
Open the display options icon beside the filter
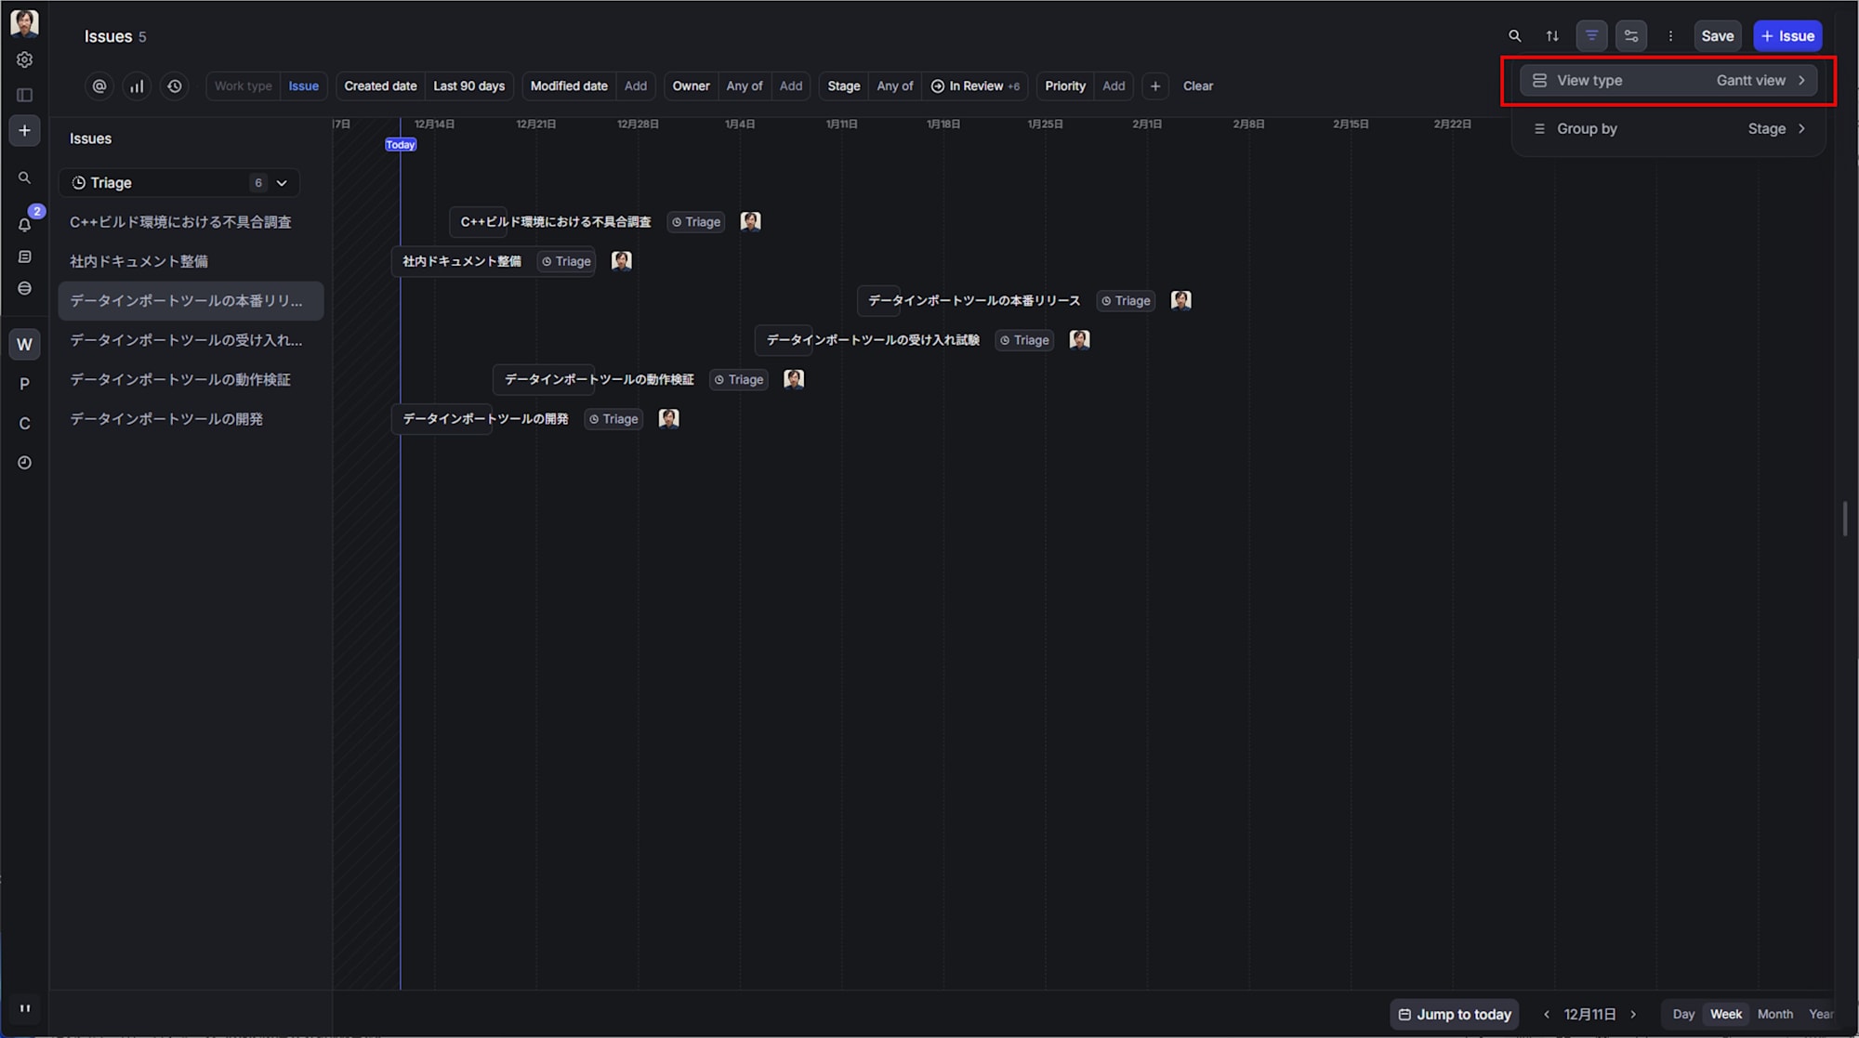point(1631,35)
